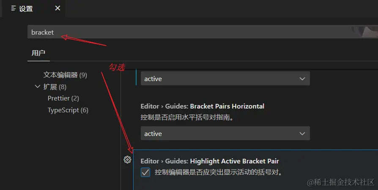Screen dimensions: 378x190
Task: Open the Prettier (2) settings group
Action: [63, 98]
